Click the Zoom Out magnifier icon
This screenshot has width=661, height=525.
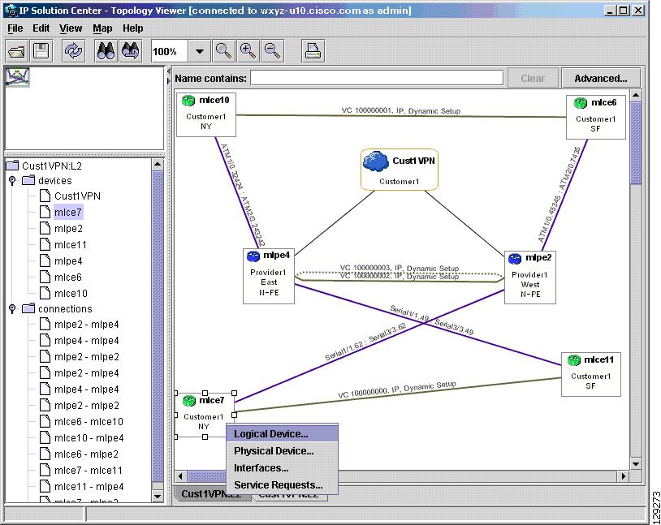coord(272,51)
